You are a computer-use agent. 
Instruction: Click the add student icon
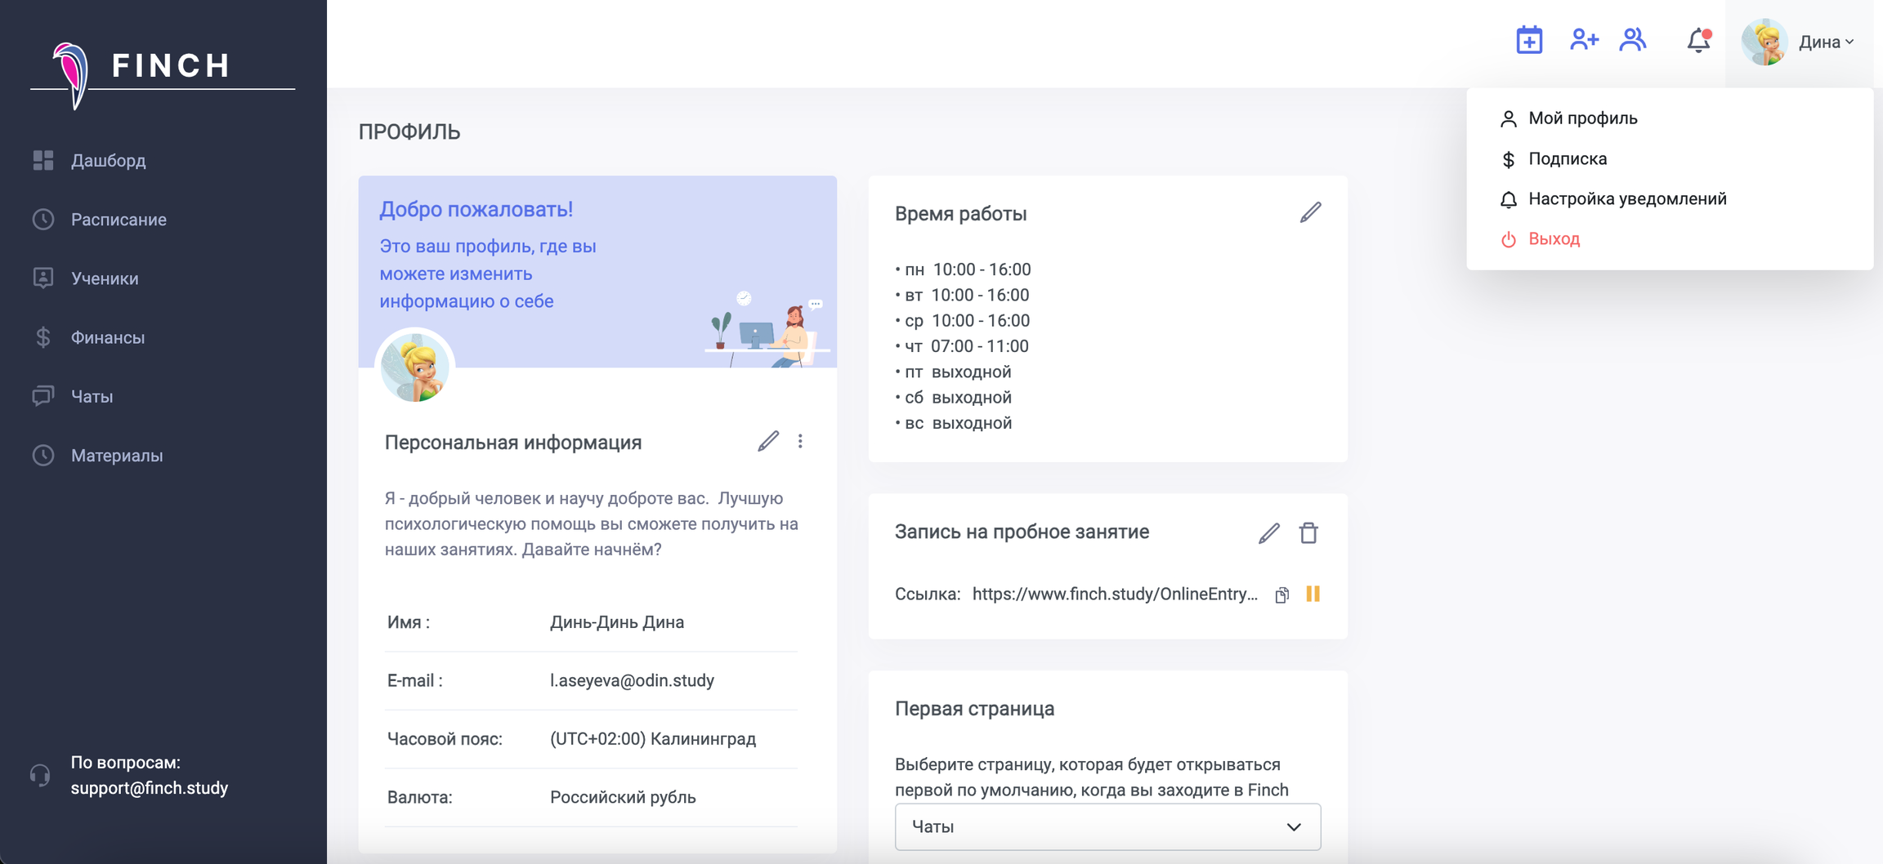[1583, 40]
